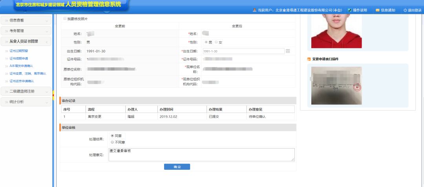The height and width of the screenshot is (187, 424).
Task: Click the 确定 submit button
Action: pos(177,167)
